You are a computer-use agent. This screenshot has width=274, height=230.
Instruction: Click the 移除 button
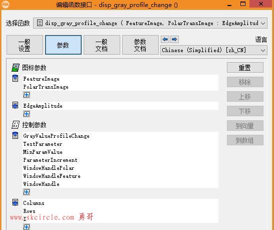pos(245,82)
